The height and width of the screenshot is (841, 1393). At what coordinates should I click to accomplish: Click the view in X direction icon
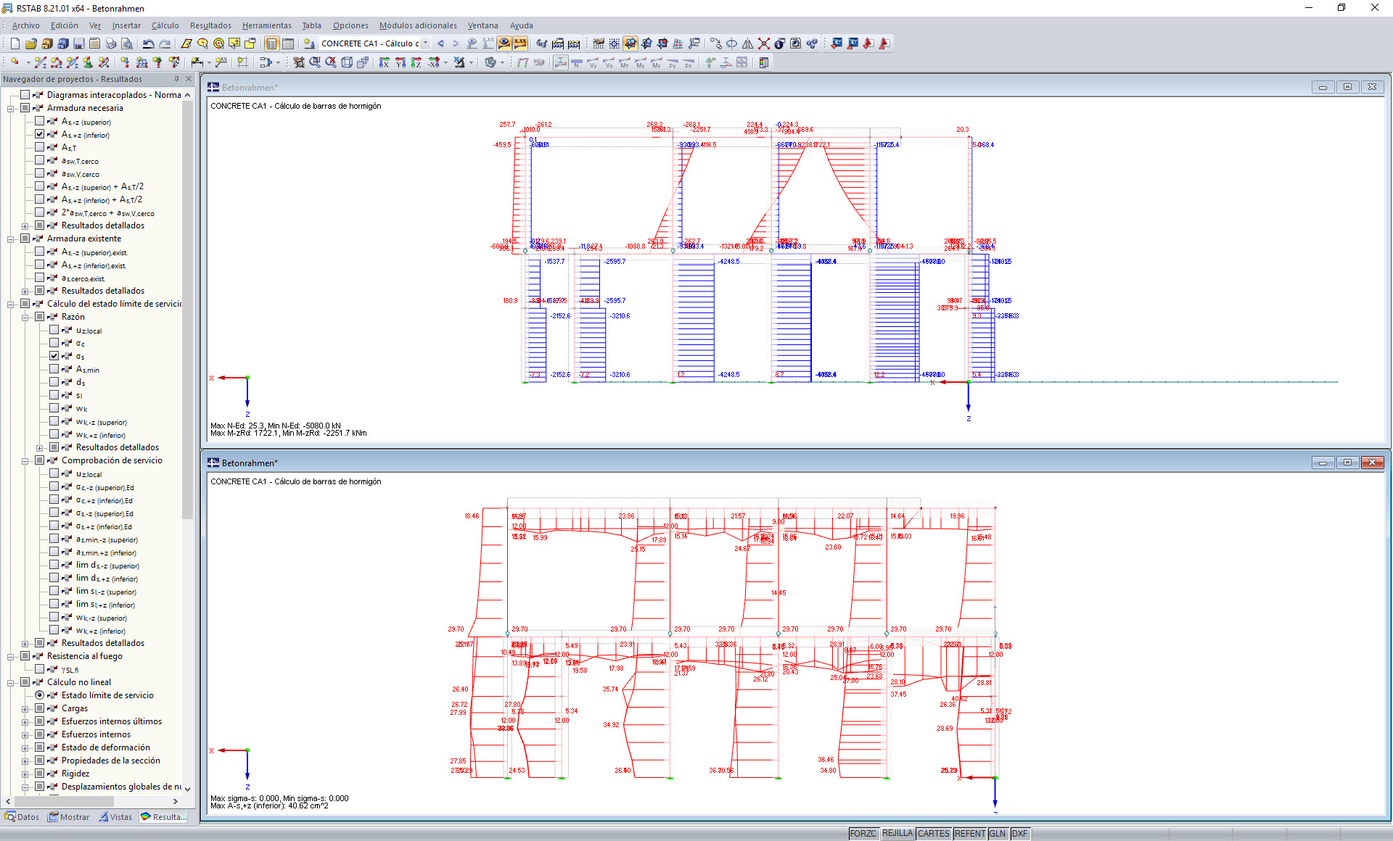[x=384, y=62]
